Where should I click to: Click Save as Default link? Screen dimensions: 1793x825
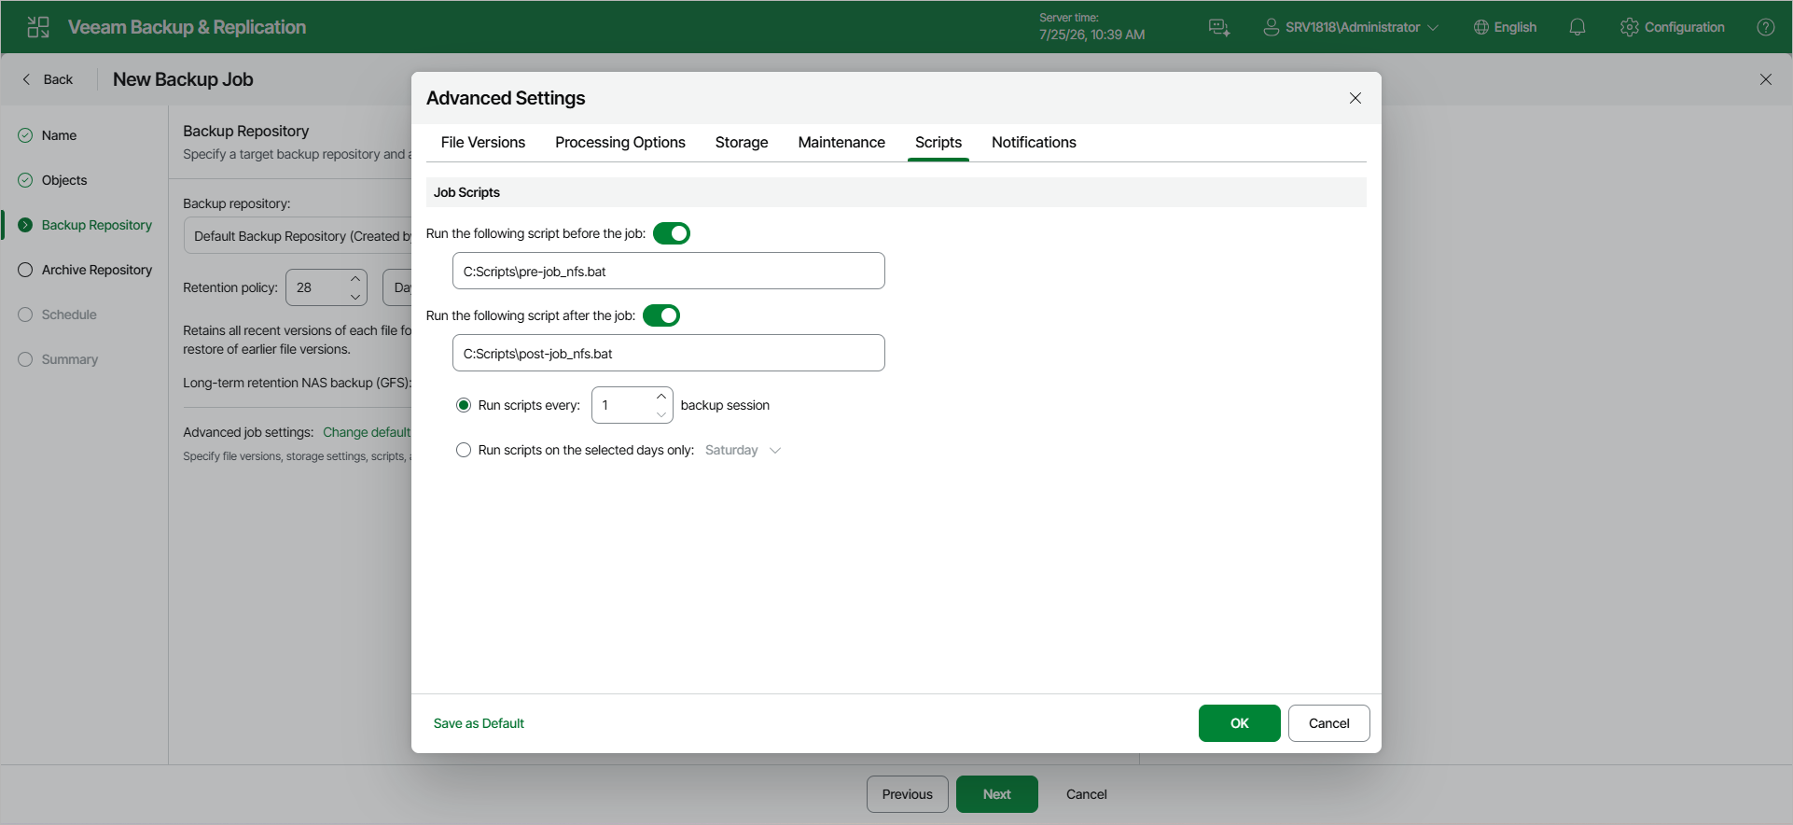pos(479,723)
